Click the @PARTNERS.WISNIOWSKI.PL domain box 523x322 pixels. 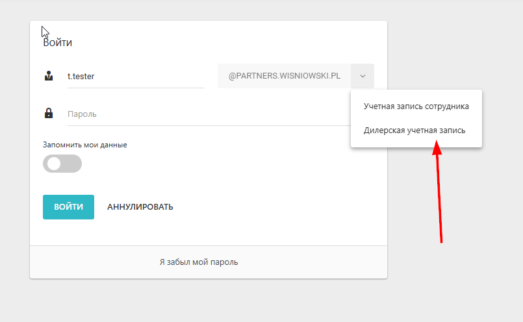click(x=285, y=76)
